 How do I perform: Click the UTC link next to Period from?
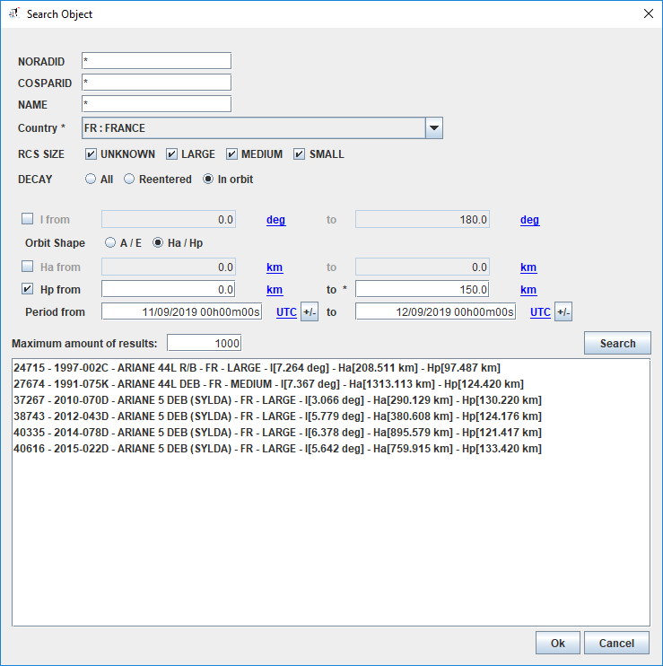pyautogui.click(x=285, y=312)
